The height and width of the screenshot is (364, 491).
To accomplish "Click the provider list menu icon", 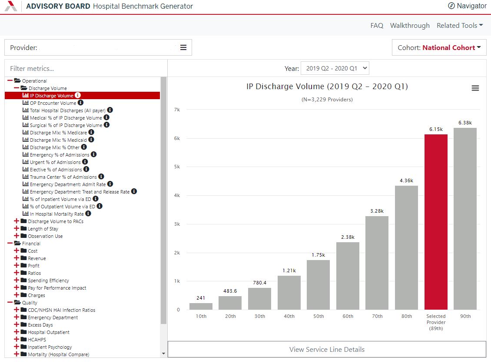I will point(183,47).
